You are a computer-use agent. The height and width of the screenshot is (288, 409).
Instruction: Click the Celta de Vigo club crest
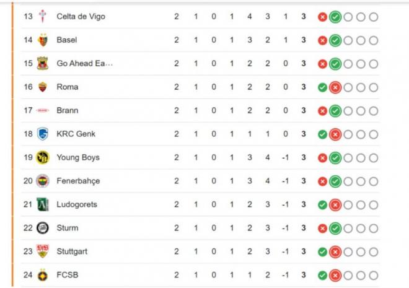[x=42, y=16]
